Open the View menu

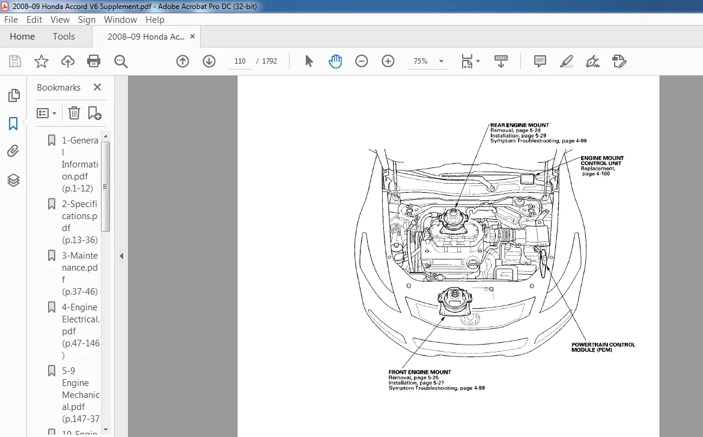pyautogui.click(x=59, y=20)
